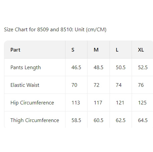153x152 pixels.
Task: Select the XL size column header
Action: coord(141,50)
